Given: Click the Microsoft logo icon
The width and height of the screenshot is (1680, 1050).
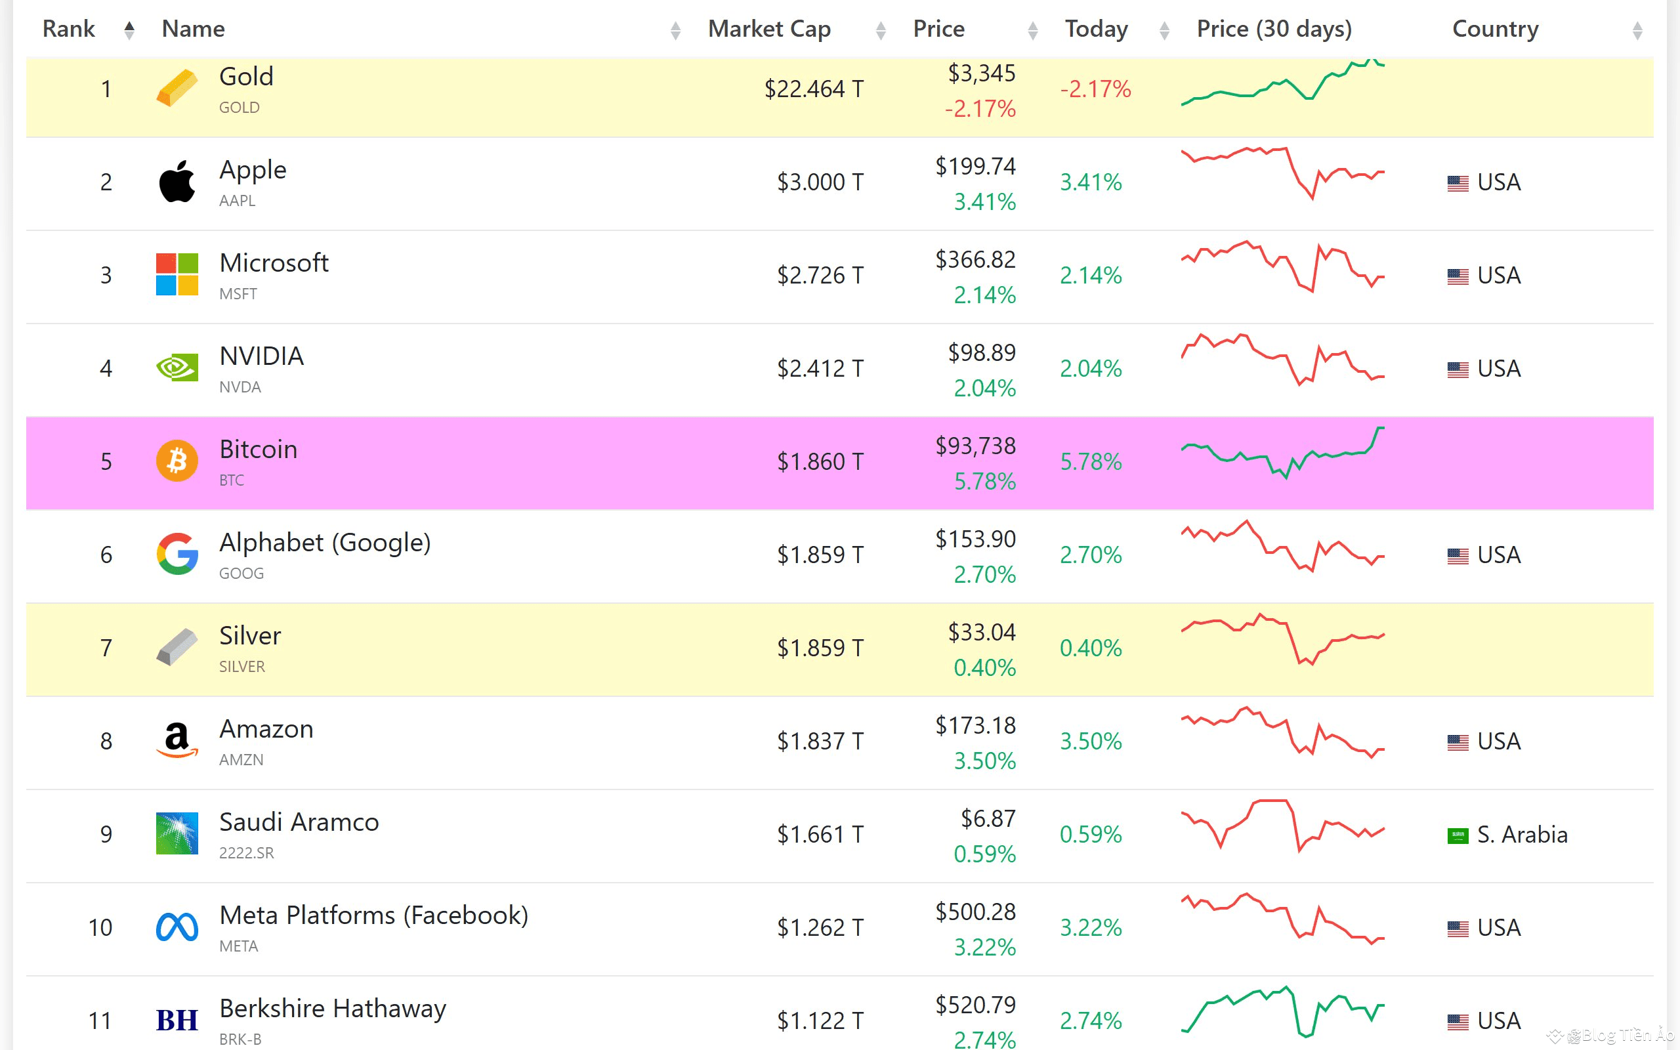Looking at the screenshot, I should (177, 275).
